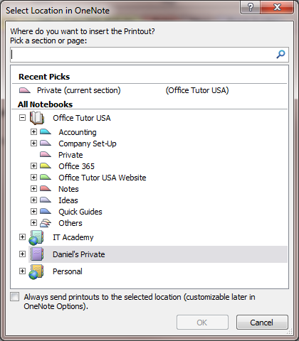
Task: Click the Personal notebook globe icon
Action: coord(36,271)
